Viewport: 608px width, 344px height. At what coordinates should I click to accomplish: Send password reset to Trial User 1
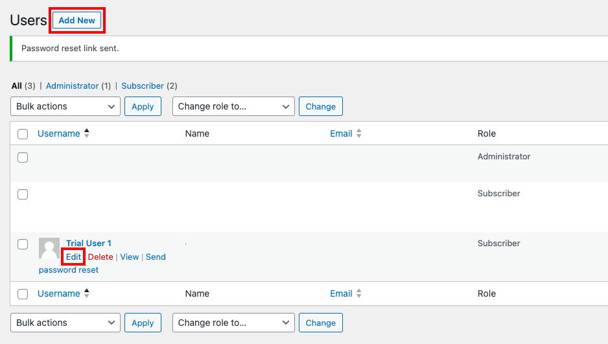(102, 264)
